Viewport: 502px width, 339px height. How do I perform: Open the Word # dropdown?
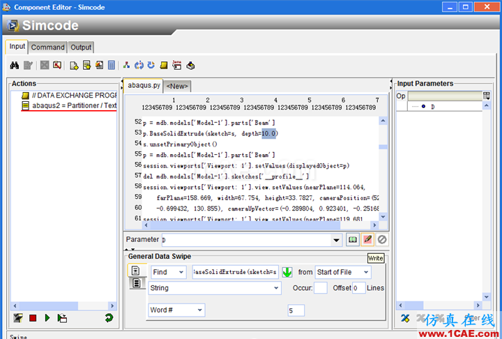pyautogui.click(x=200, y=310)
